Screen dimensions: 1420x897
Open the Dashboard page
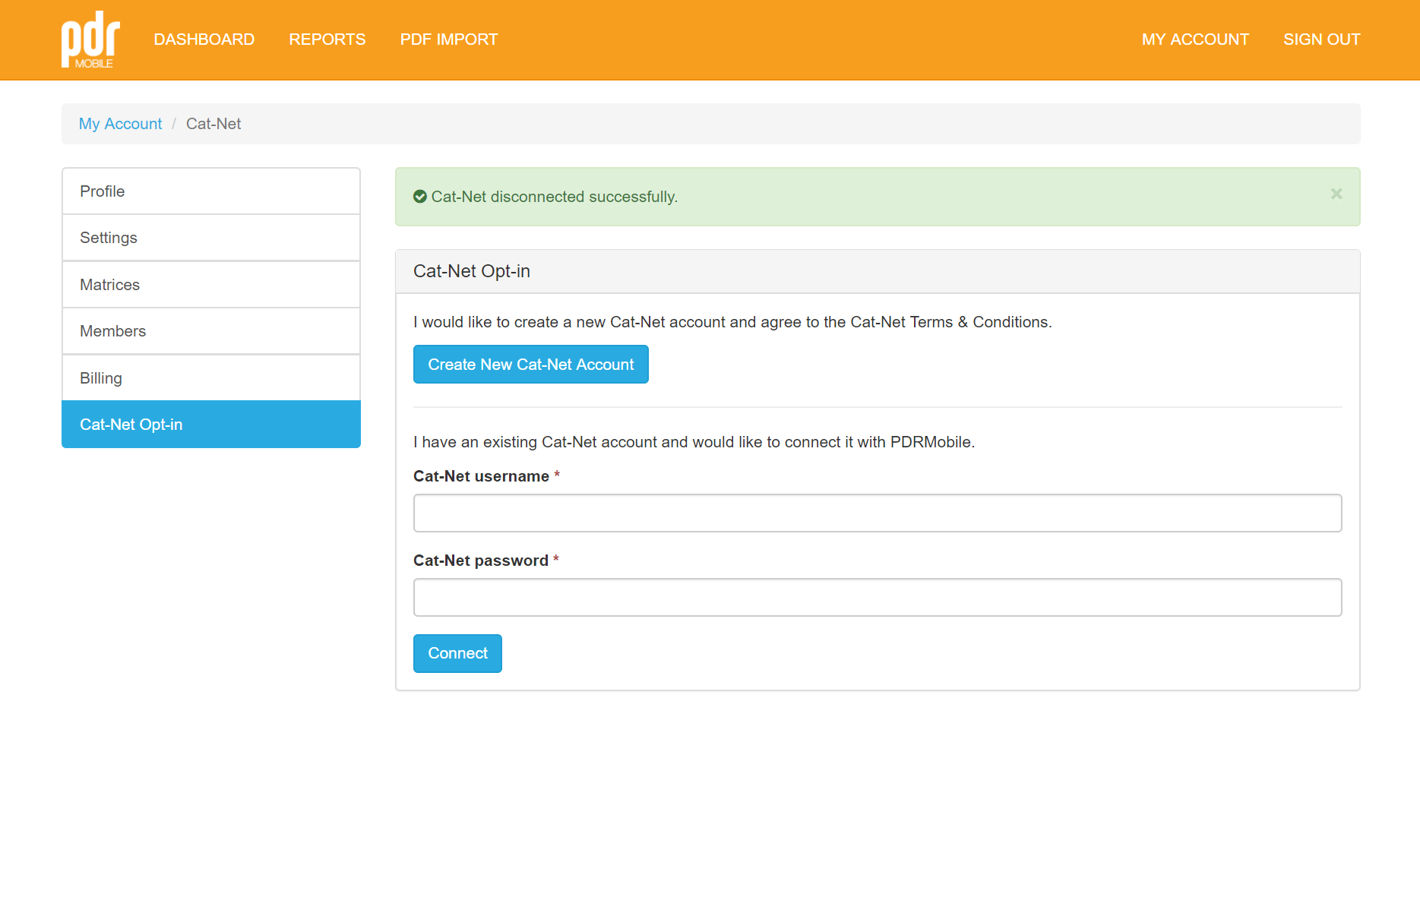point(204,39)
